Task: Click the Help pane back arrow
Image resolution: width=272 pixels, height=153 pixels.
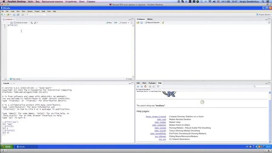Action: point(138,86)
